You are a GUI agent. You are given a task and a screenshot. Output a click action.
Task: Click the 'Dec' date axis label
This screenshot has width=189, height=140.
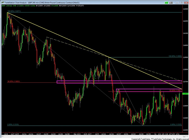(x=75, y=134)
